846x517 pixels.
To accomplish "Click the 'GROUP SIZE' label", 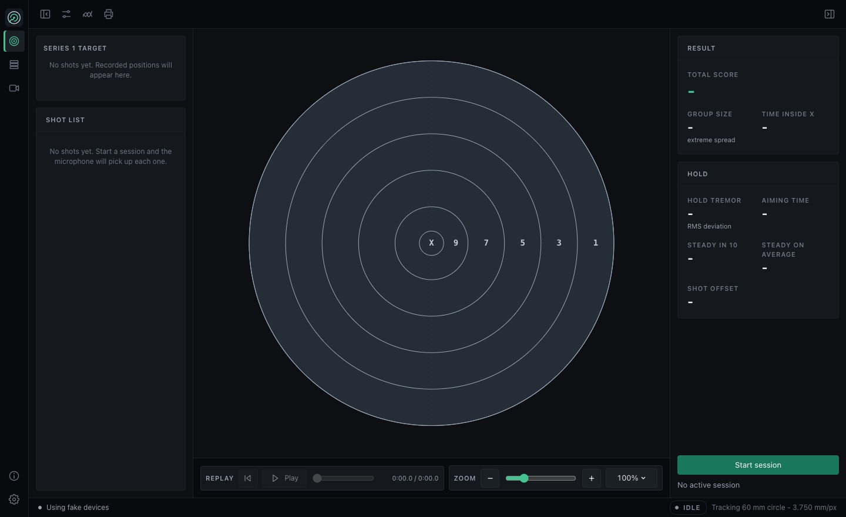I will (x=710, y=114).
